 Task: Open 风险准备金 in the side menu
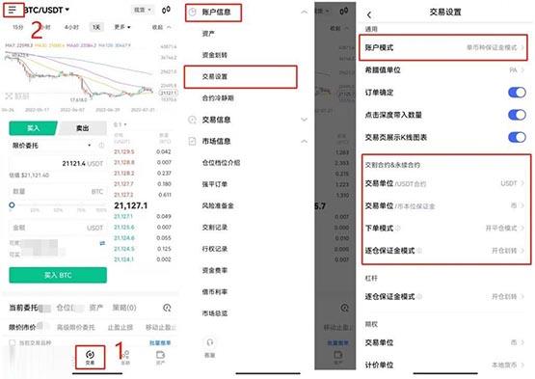(x=218, y=205)
